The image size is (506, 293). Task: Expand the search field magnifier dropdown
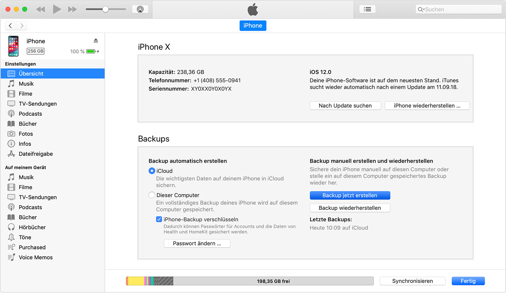tap(421, 9)
